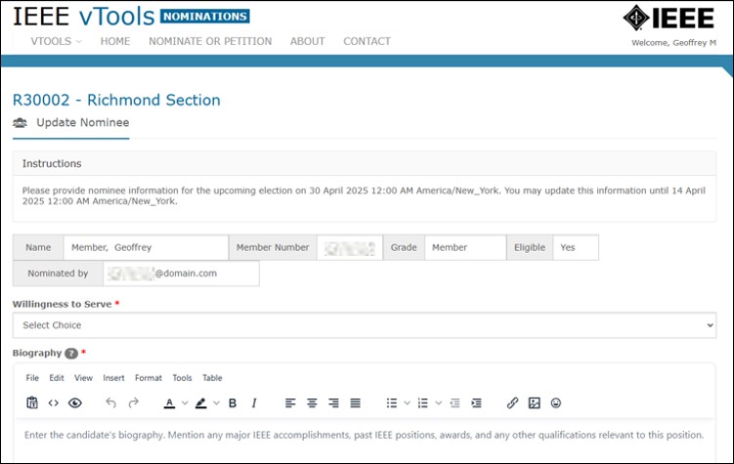Open the editor File menu

click(32, 378)
